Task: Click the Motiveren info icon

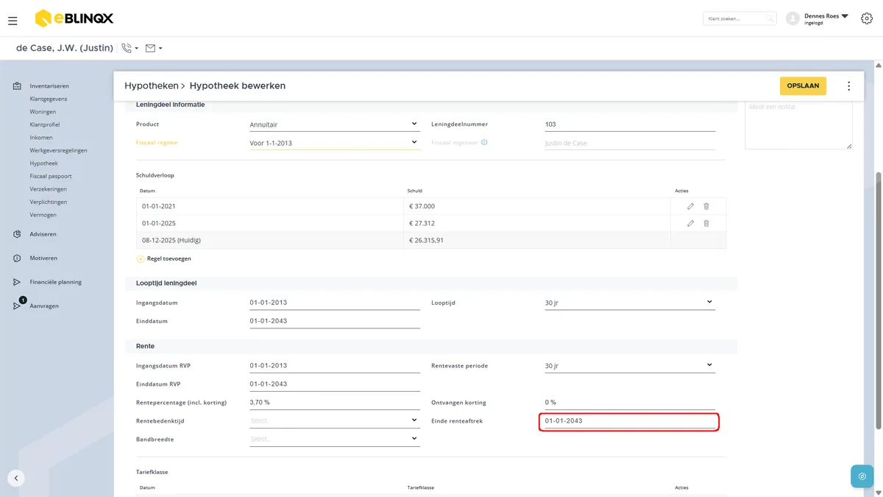Action: [16, 258]
